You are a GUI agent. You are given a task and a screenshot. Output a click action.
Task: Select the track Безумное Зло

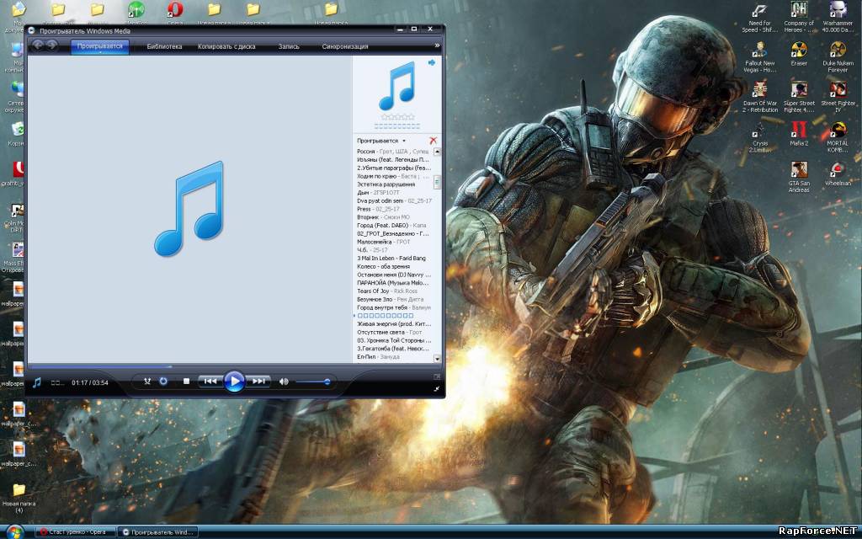coord(390,299)
